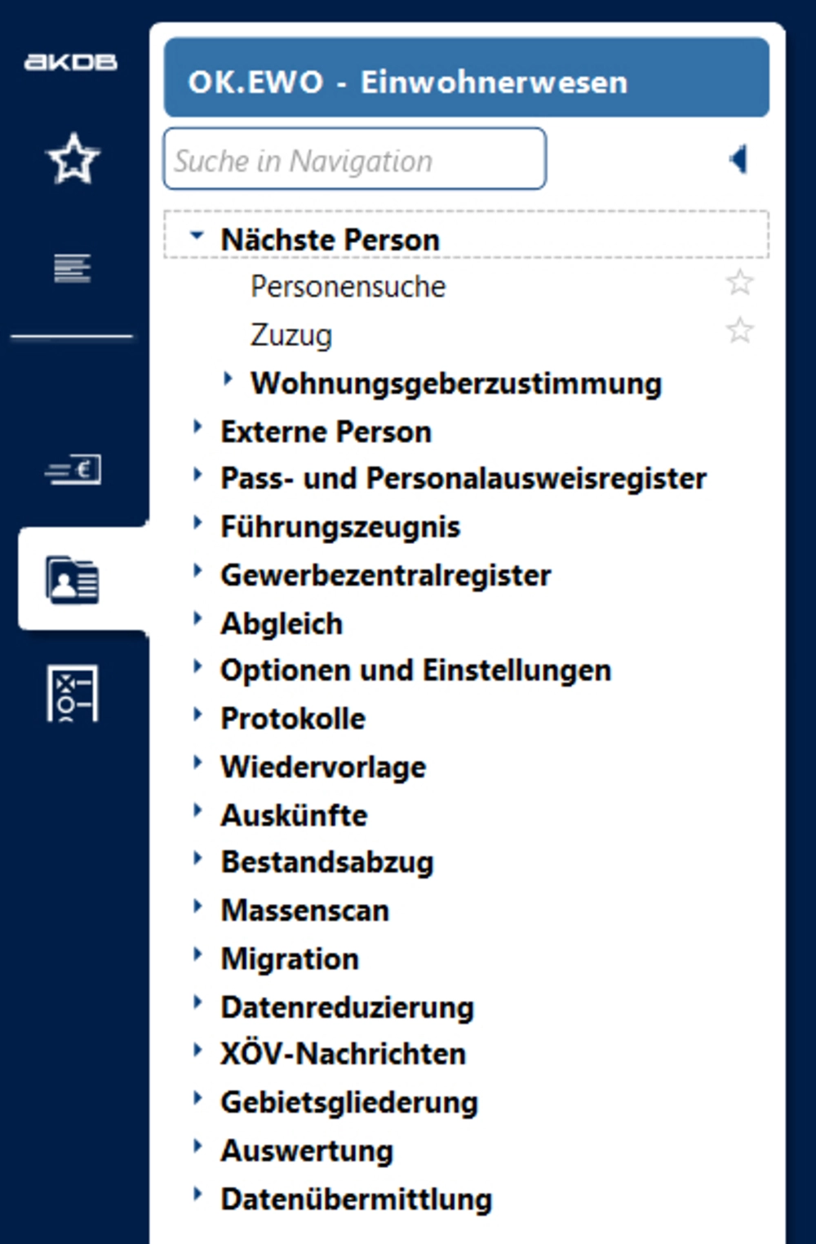Viewport: 816px width, 1244px height.
Task: Select XÖV-Nachrichten in navigation tree
Action: click(x=343, y=1054)
